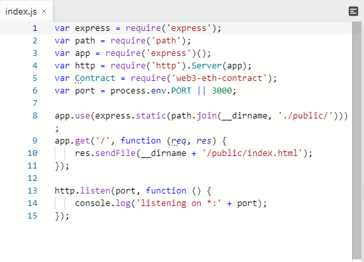Close the index.js tab
Screen dimensions: 364x262
(x=44, y=11)
